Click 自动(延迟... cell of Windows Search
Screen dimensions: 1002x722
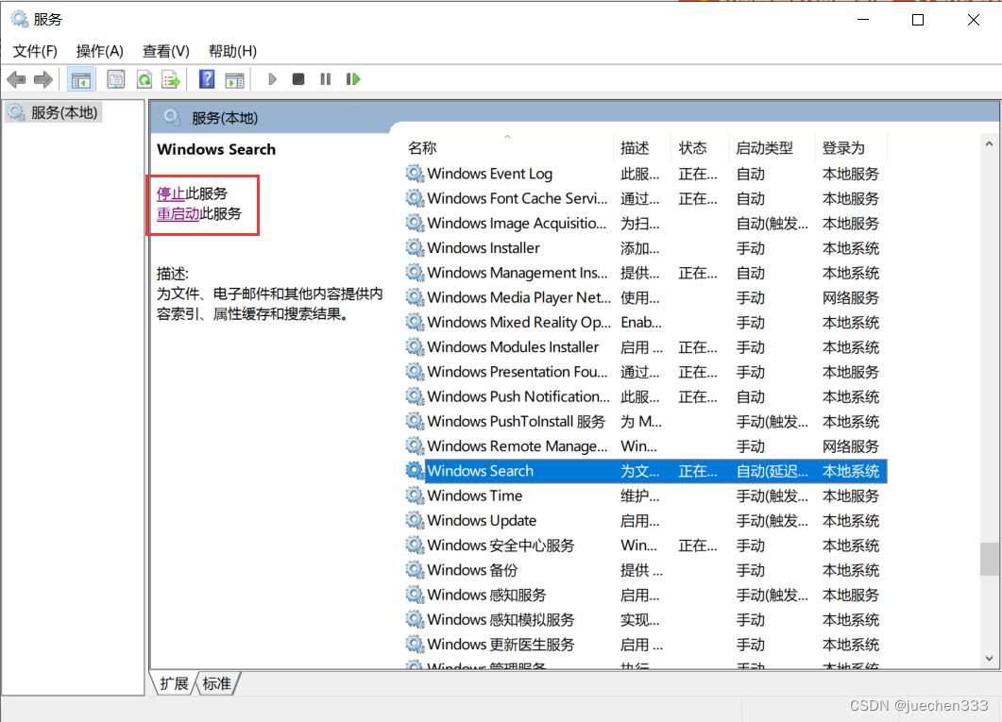(x=772, y=471)
